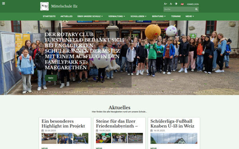Click the Mittelschule Ilz school logo
Screen dimensions: 239x149
[x=44, y=6]
